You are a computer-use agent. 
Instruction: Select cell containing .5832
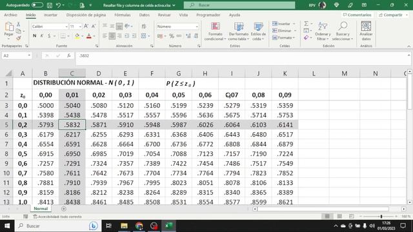[72, 124]
